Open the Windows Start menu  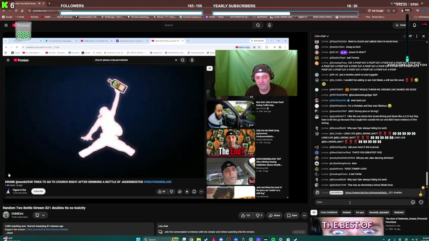[x=138, y=239]
